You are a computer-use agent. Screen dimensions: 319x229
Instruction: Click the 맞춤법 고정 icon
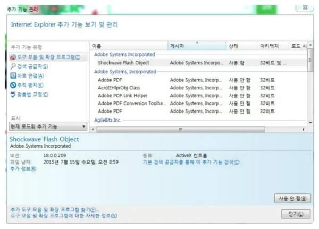[13, 95]
